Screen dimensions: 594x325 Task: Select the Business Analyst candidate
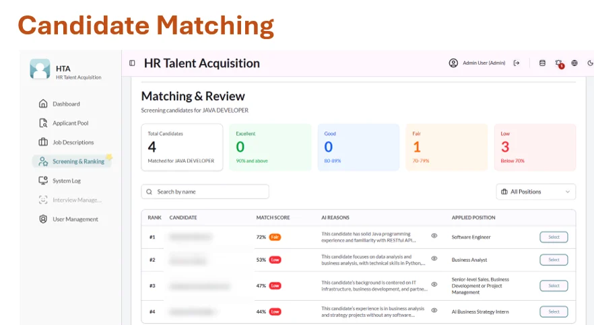click(x=554, y=260)
